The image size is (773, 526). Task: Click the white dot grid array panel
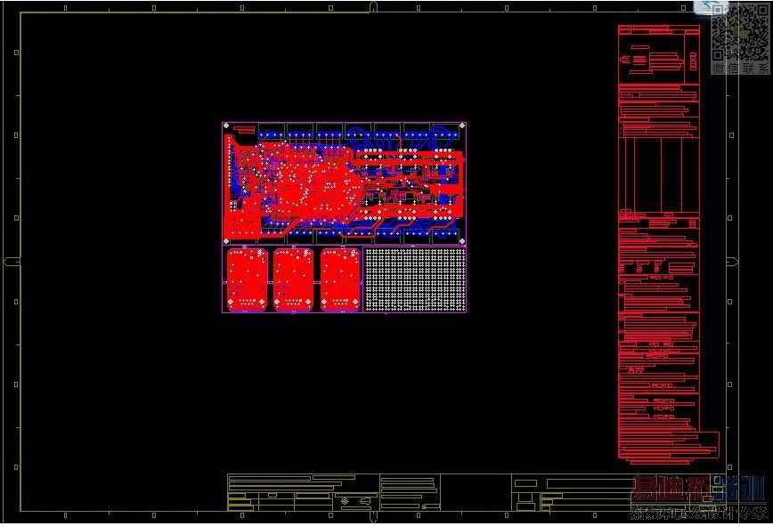pyautogui.click(x=415, y=279)
